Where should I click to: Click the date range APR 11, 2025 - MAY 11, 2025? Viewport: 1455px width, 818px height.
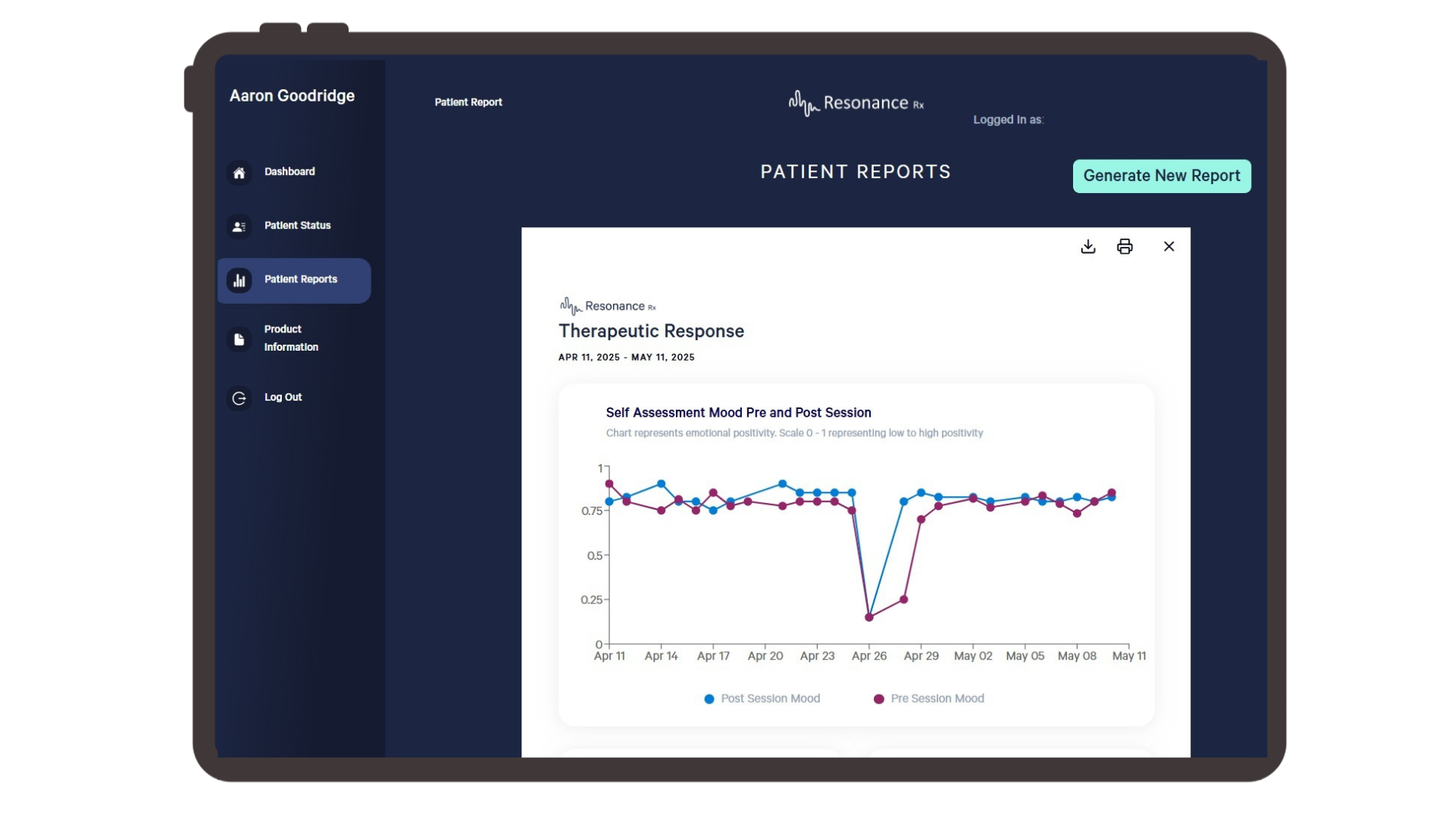click(x=626, y=357)
